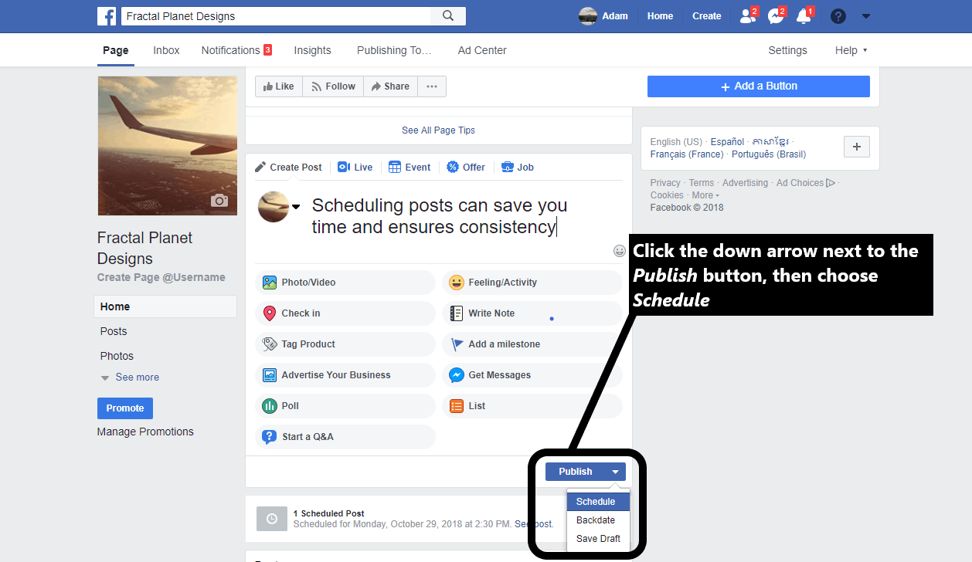This screenshot has width=972, height=562.
Task: Open the account menu arrow in top bar
Action: pyautogui.click(x=866, y=16)
